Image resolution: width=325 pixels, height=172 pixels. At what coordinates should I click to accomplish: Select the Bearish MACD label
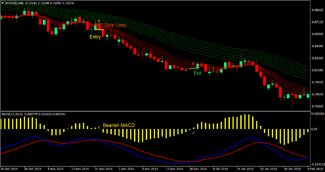pos(119,125)
